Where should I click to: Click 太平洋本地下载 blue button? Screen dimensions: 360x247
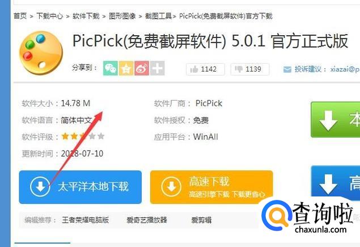81,187
